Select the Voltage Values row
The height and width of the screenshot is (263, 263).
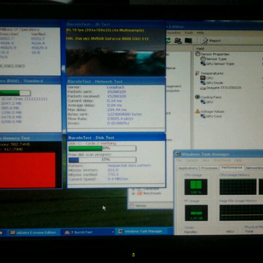pos(209,112)
